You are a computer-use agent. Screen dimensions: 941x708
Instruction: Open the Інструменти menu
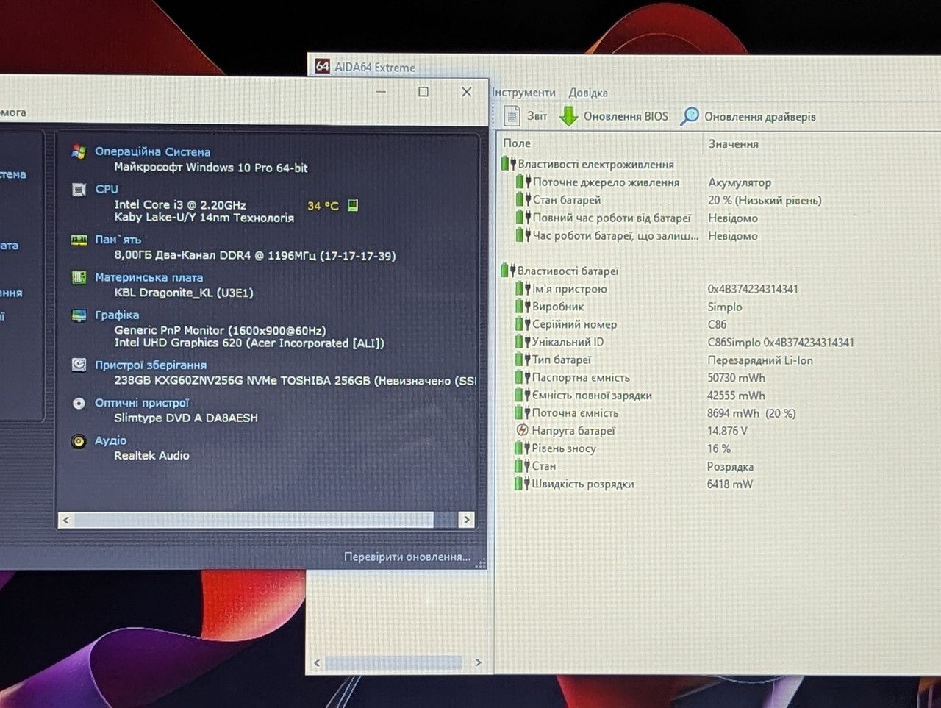tap(523, 93)
